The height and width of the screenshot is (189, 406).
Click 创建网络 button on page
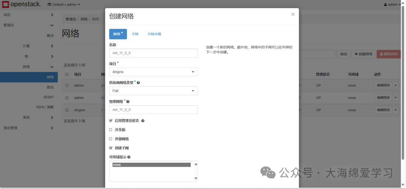tap(364, 54)
